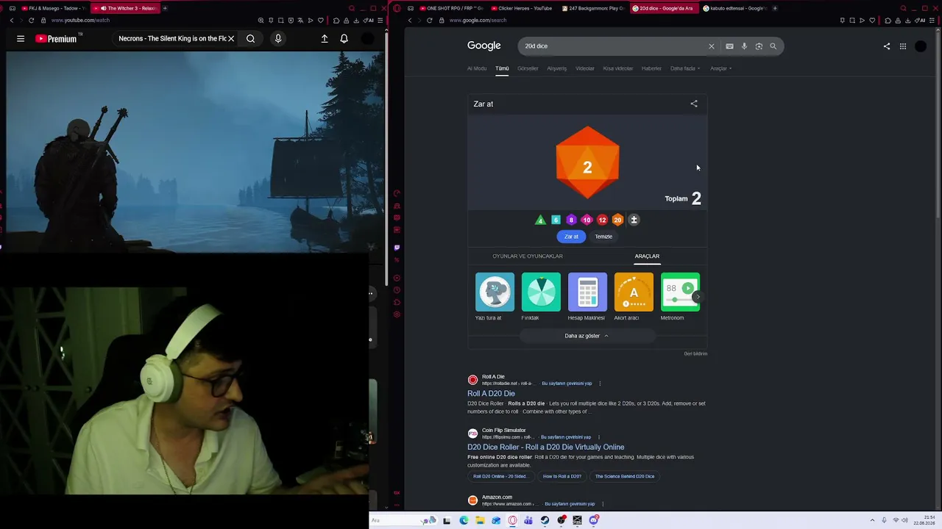Click the Google search magnifier button
The height and width of the screenshot is (529, 942).
click(x=773, y=46)
